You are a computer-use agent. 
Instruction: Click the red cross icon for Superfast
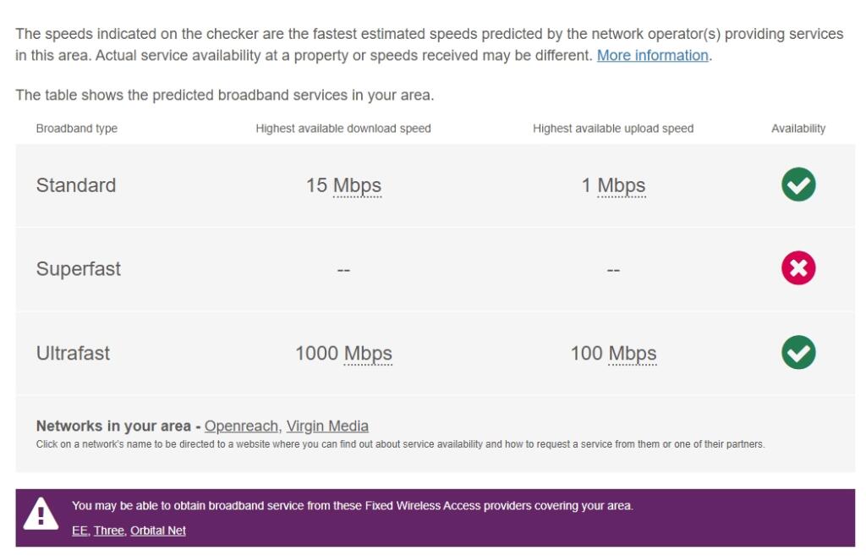pos(797,269)
